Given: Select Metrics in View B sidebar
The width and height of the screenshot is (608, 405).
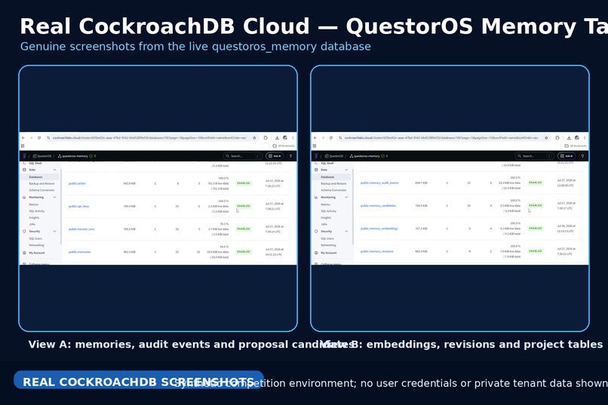Looking at the screenshot, I should 325,204.
